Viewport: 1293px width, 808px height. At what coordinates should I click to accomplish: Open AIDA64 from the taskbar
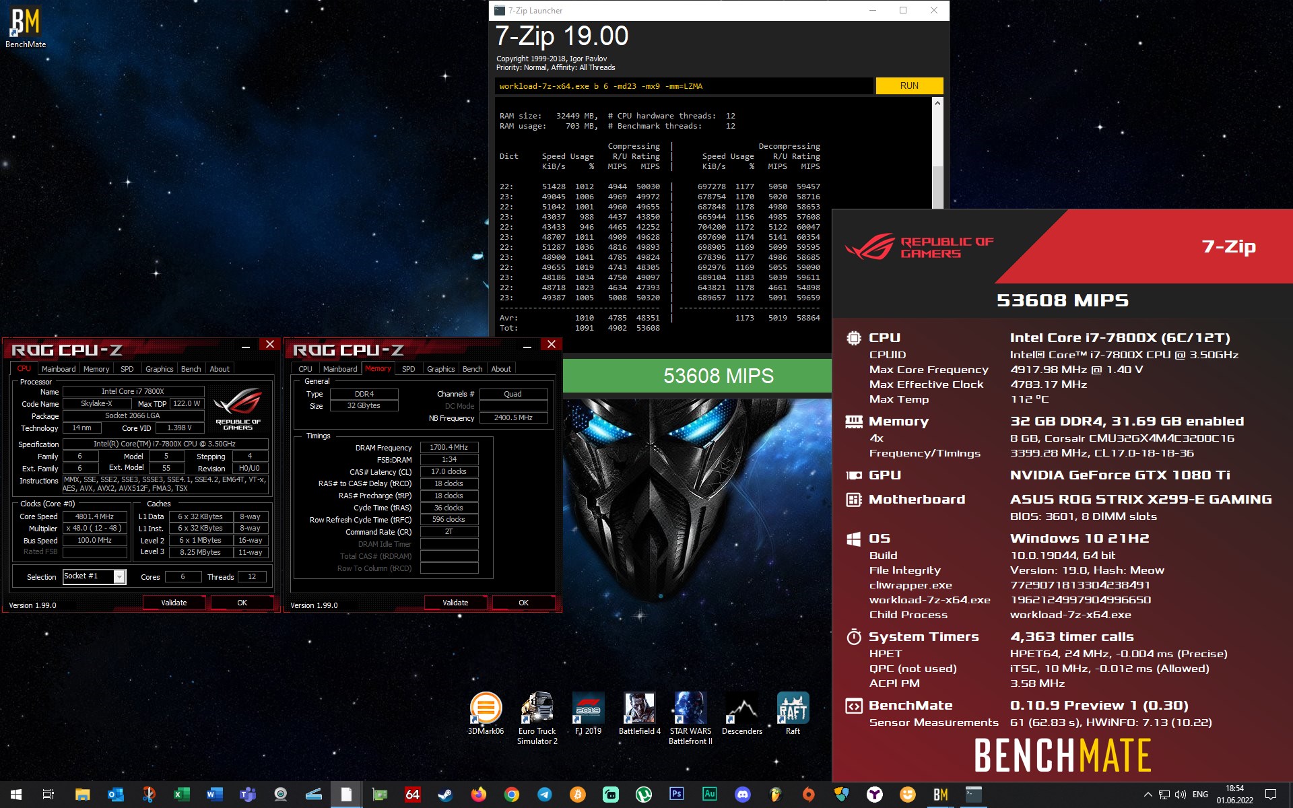tap(412, 795)
